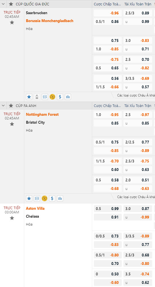
Task: Select Aston Villa 0.99 handicap odds
Action: [x=108, y=209]
